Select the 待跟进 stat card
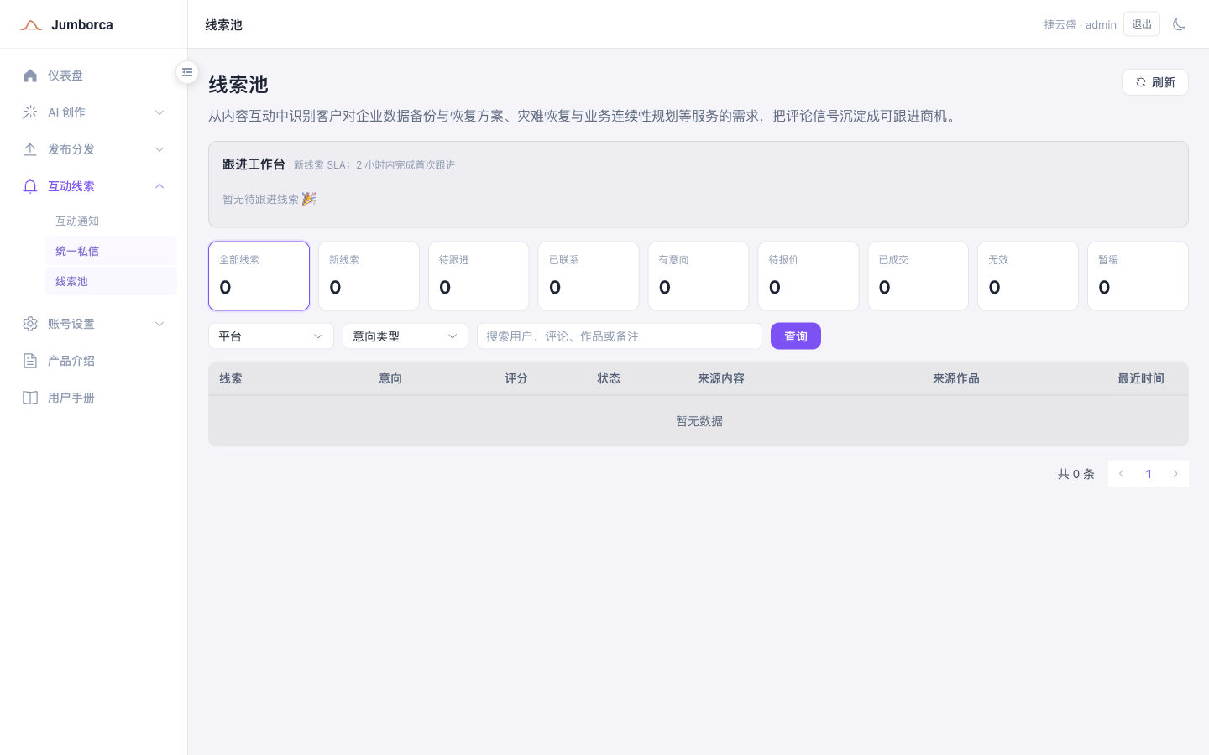 point(479,276)
